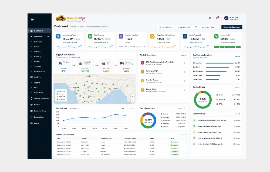Click the Unmatched ASN alert row
Image resolution: width=270 pixels, height=172 pixels.
(163, 72)
